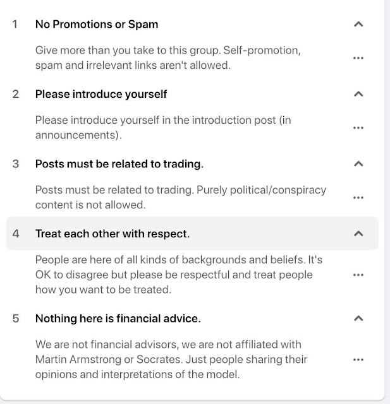Collapse the Posts must be related to trading rule

click(358, 163)
